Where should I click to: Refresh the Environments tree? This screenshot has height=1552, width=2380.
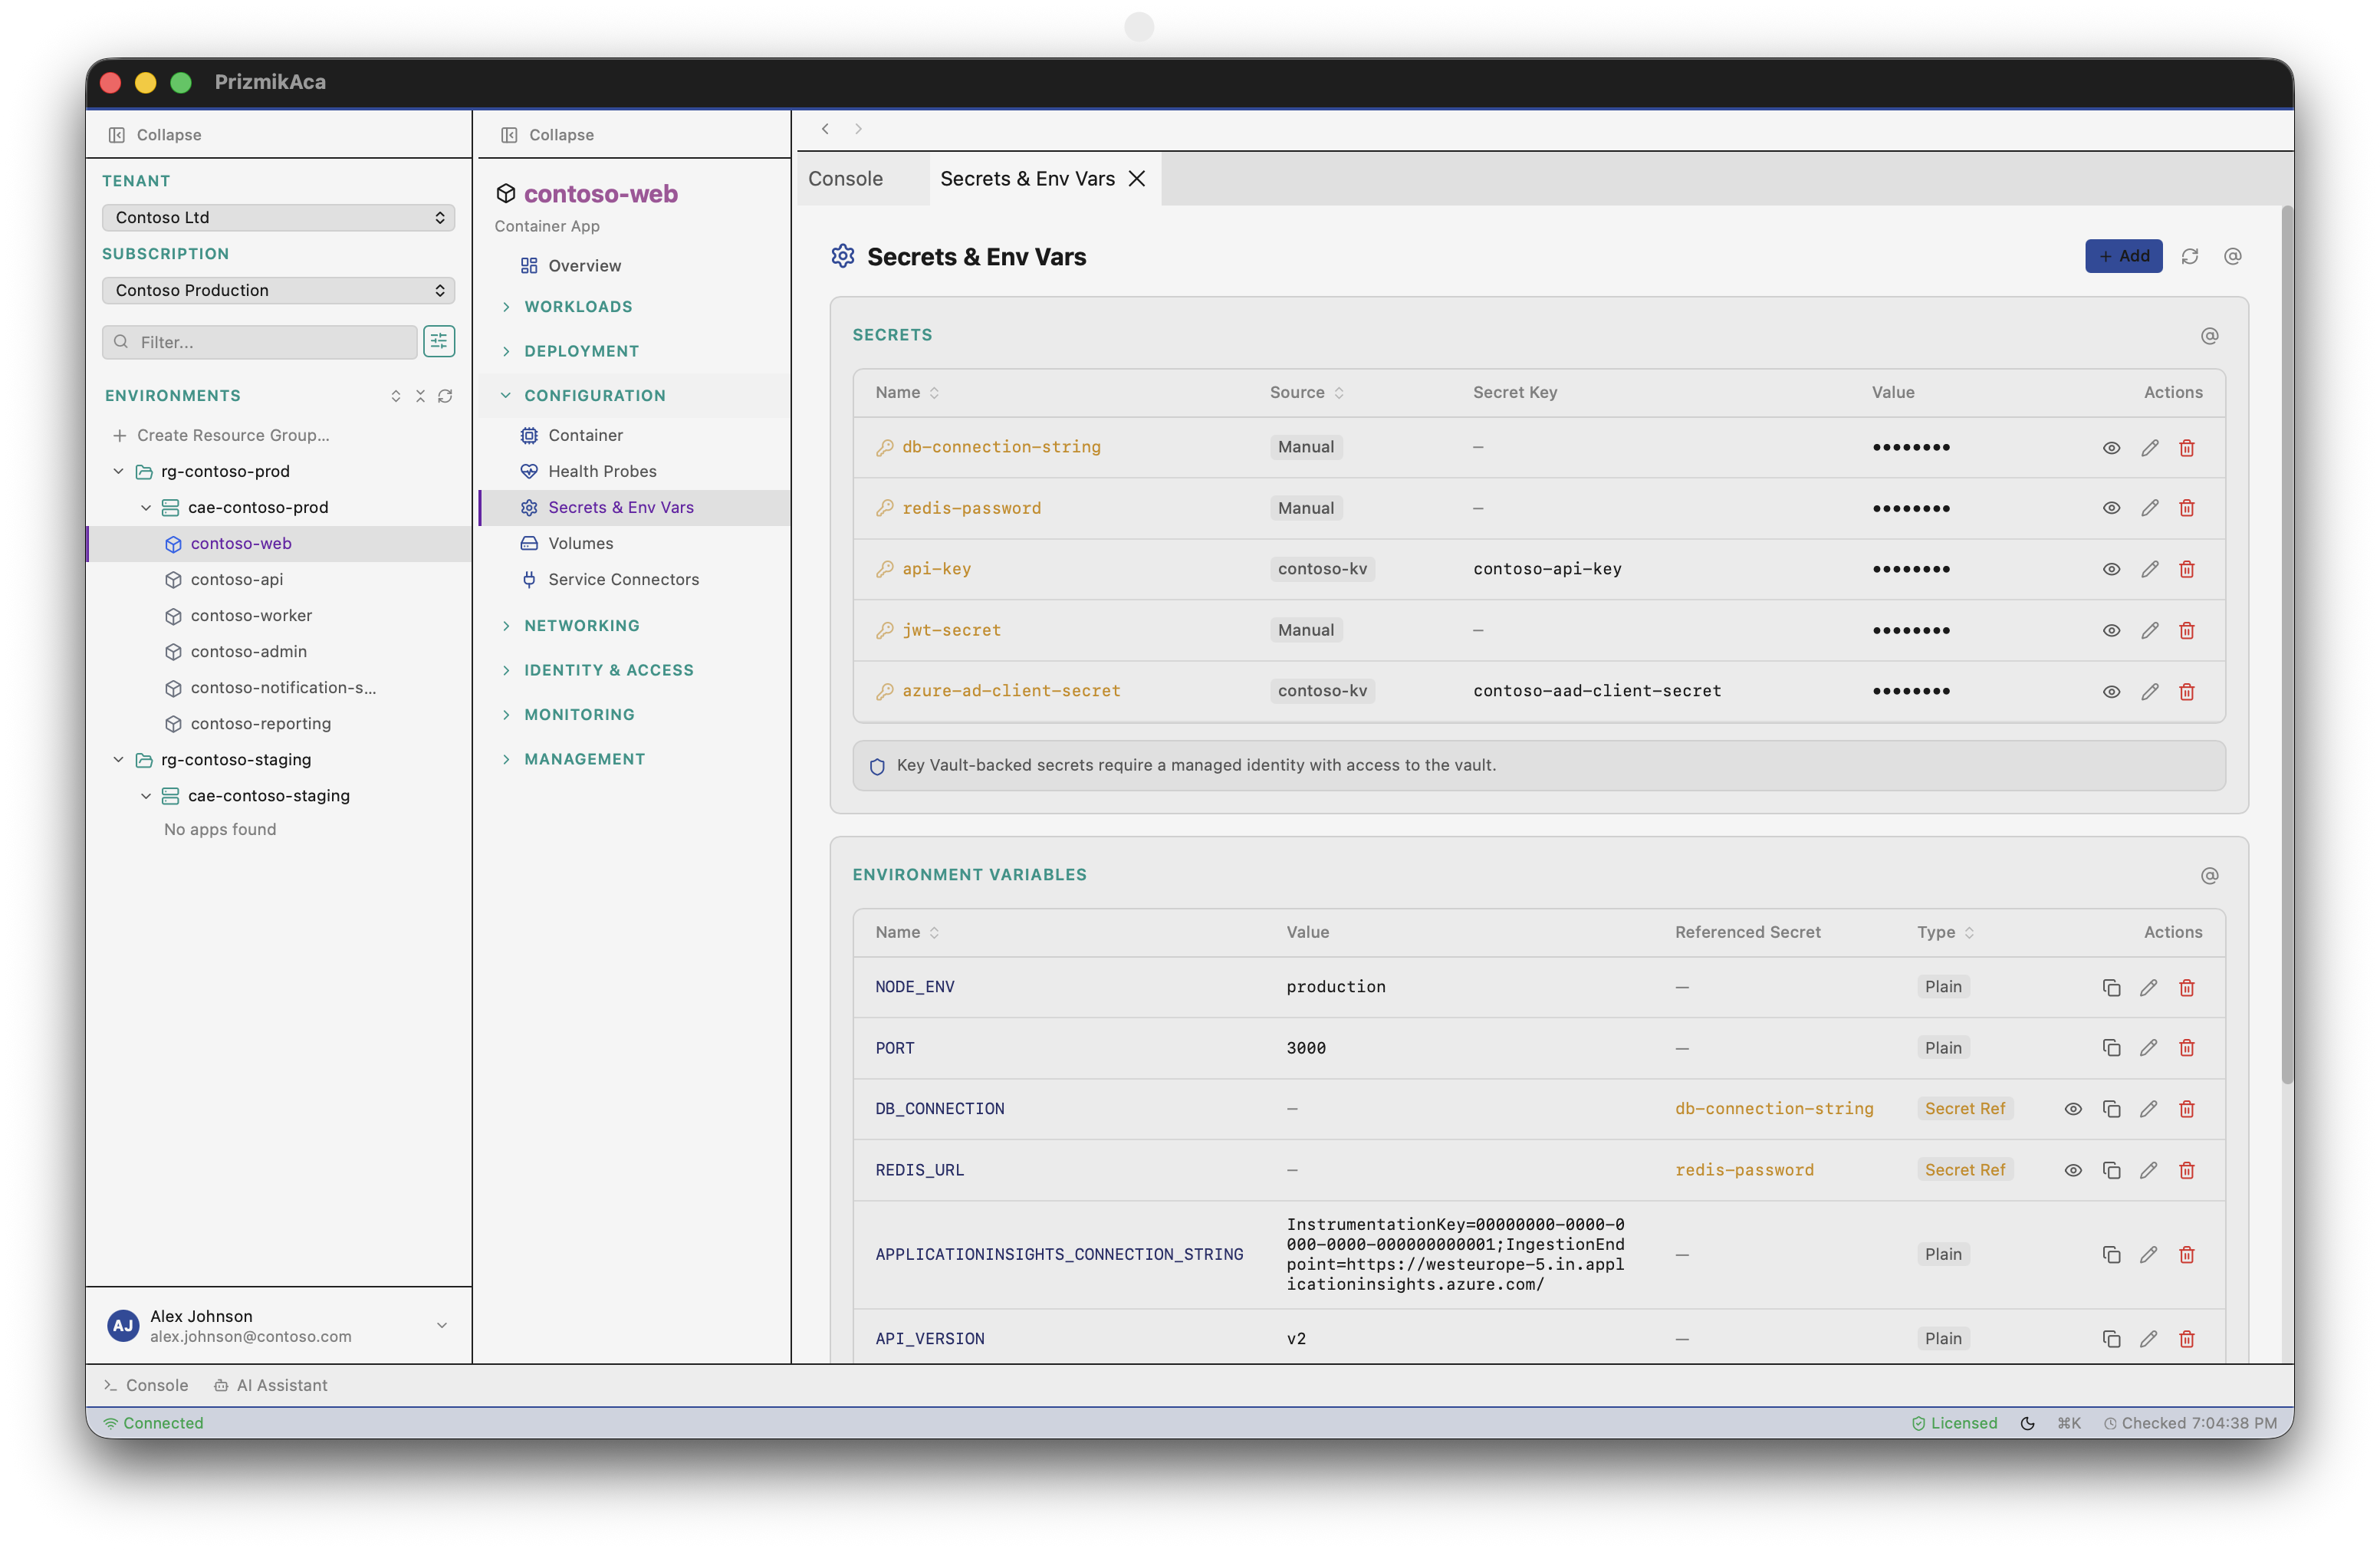tap(445, 396)
